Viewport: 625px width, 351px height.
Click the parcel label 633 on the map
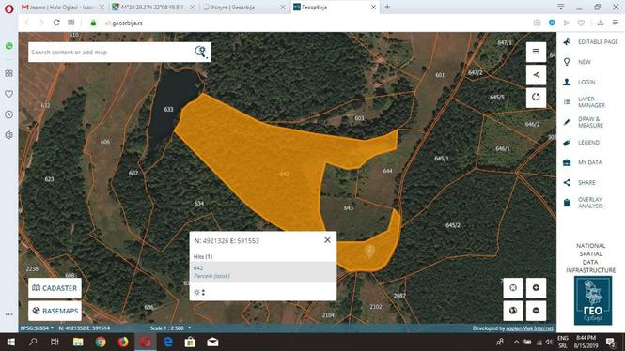click(x=168, y=109)
